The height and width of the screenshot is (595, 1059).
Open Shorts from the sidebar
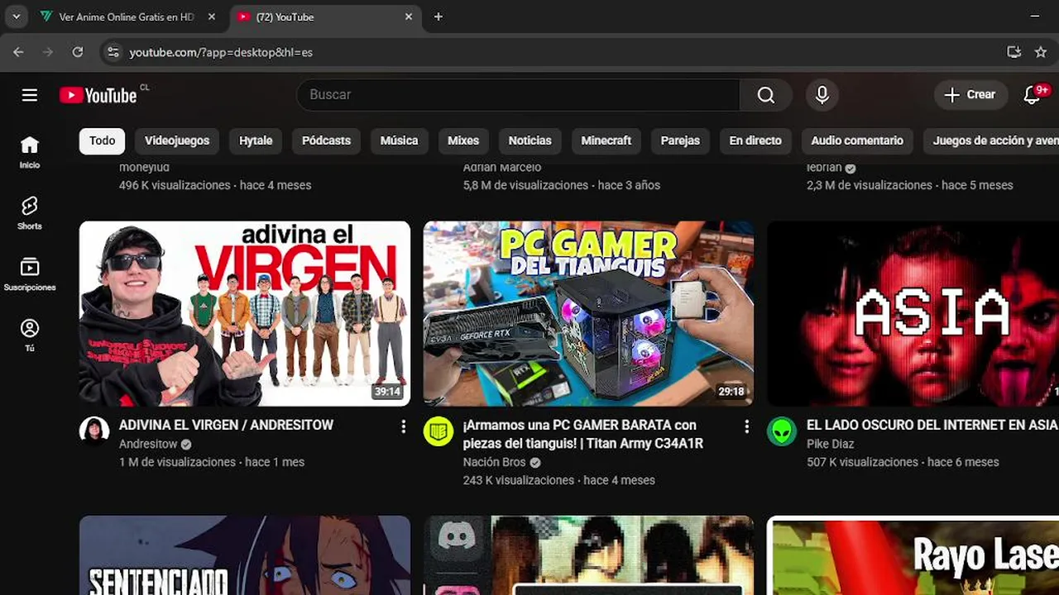click(x=30, y=213)
